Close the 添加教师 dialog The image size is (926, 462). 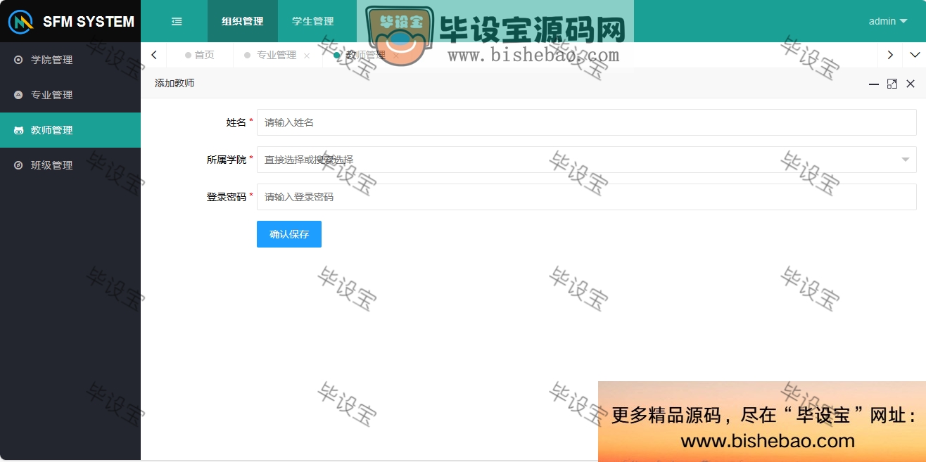911,84
